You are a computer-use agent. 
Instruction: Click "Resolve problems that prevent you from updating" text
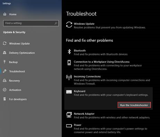[x=110, y=27]
